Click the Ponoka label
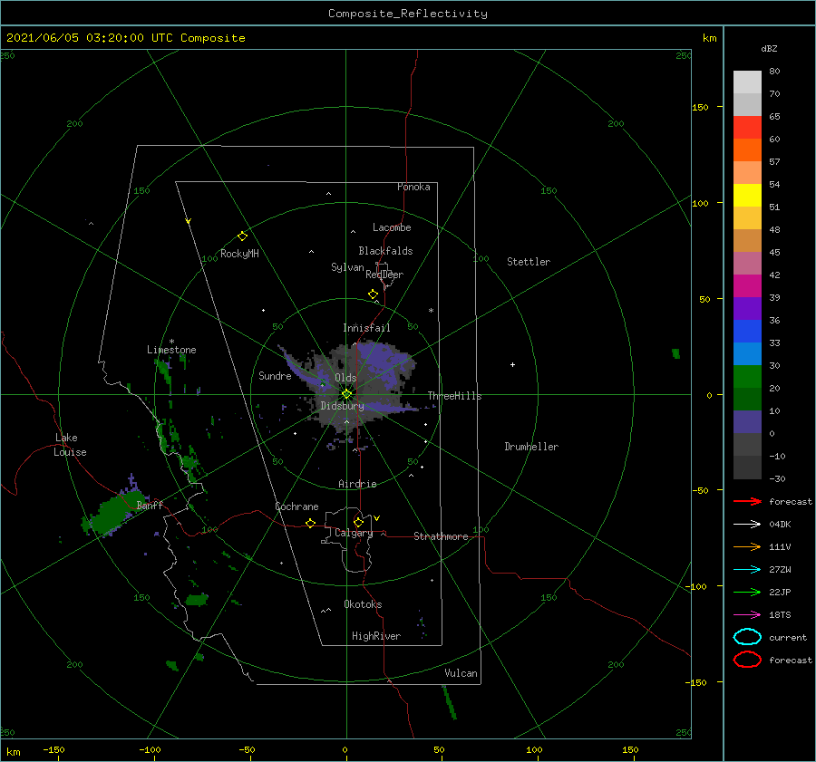The width and height of the screenshot is (816, 762). pyautogui.click(x=413, y=187)
